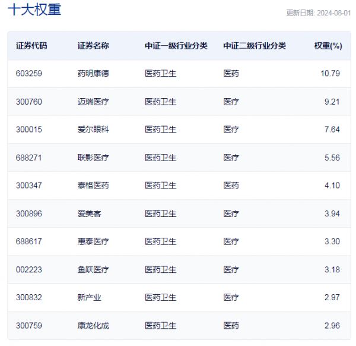Screen dimensions: 356x346
Task: Click weight value 5.56
Action: click(x=332, y=158)
